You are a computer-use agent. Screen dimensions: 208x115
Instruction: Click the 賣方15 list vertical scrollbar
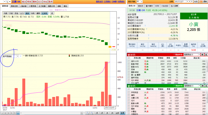click(x=207, y=103)
